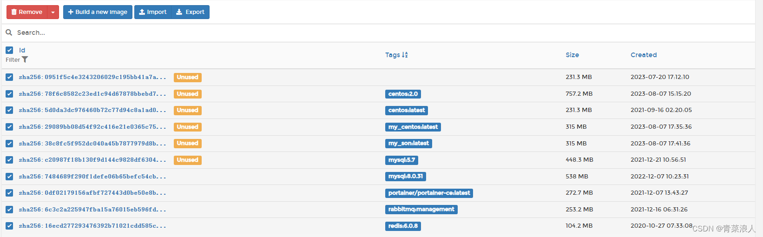Uncheck the my_centos:latest row checkbox
763x237 pixels.
pyautogui.click(x=9, y=127)
